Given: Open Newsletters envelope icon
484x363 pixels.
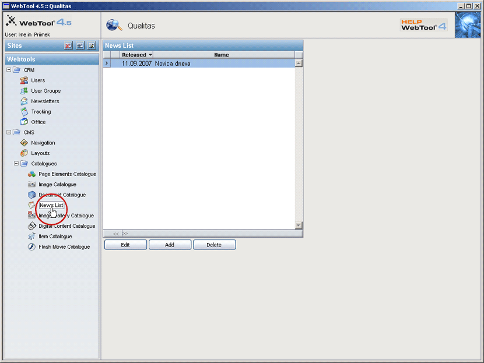Looking at the screenshot, I should [24, 101].
